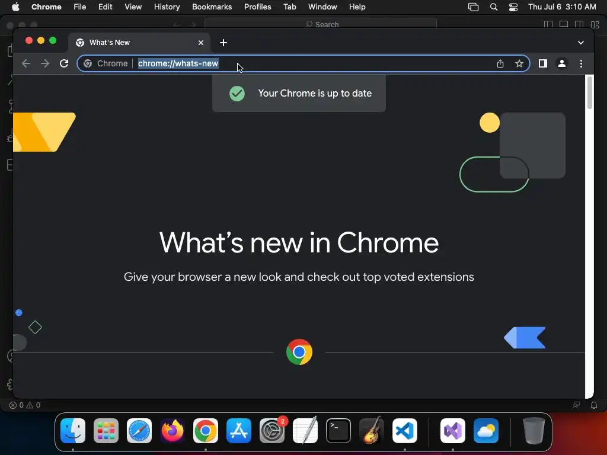Image resolution: width=607 pixels, height=455 pixels.
Task: Toggle VS Code primary sidebar layout icon
Action: [548, 24]
